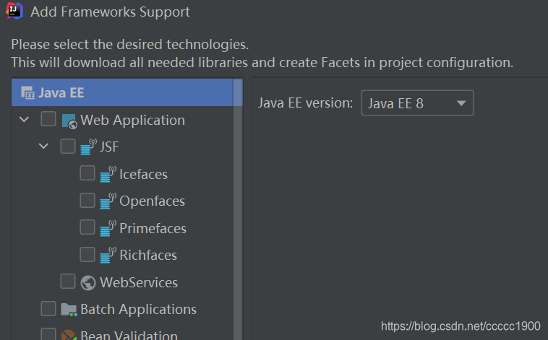The width and height of the screenshot is (548, 340).
Task: Select the Batch Applications label
Action: (x=138, y=310)
